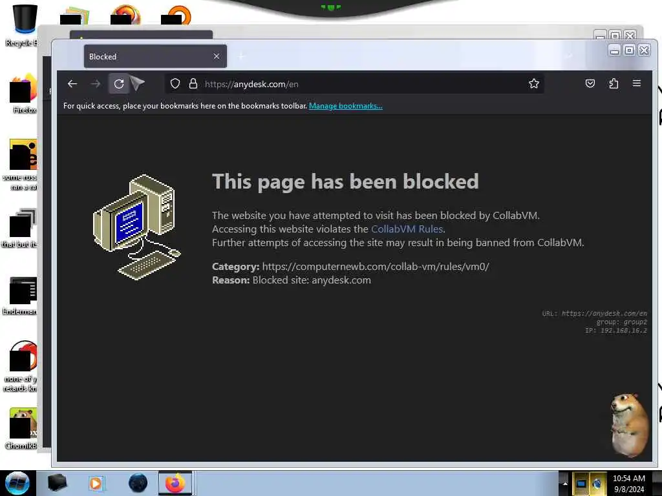Screen dimensions: 662x496
Task: Open the list all tabs chevron
Action: (569, 56)
